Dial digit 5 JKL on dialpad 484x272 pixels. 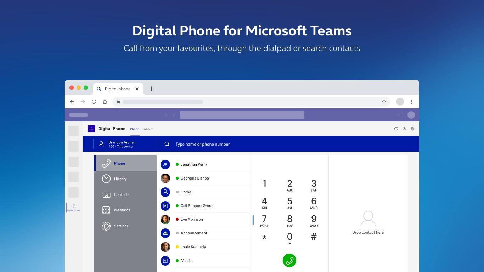pyautogui.click(x=290, y=203)
